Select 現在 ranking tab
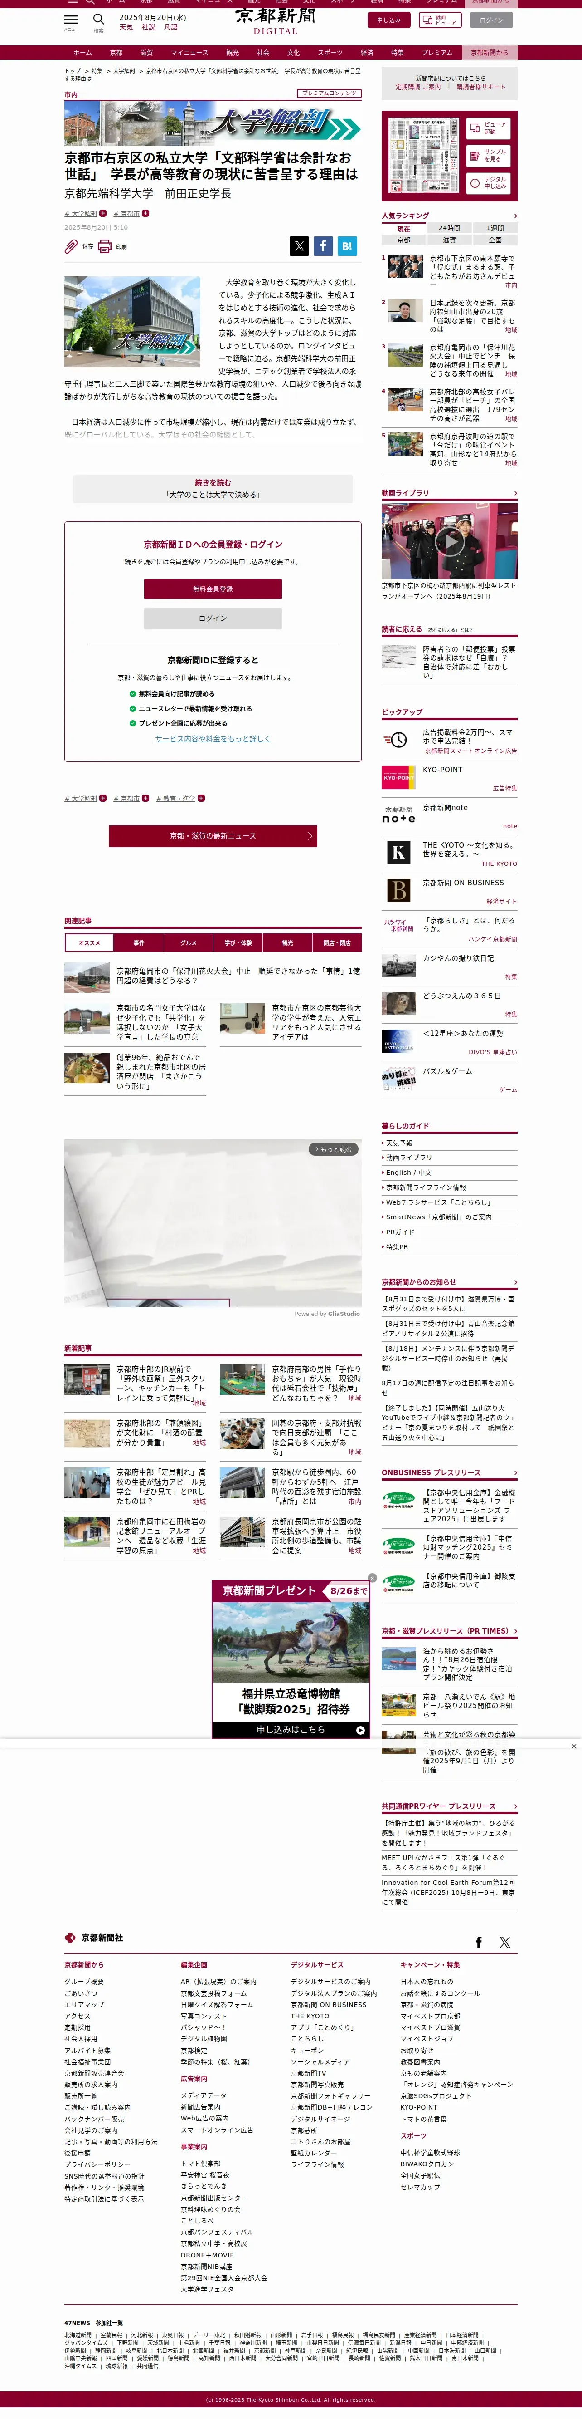The height and width of the screenshot is (2419, 582). (x=404, y=229)
